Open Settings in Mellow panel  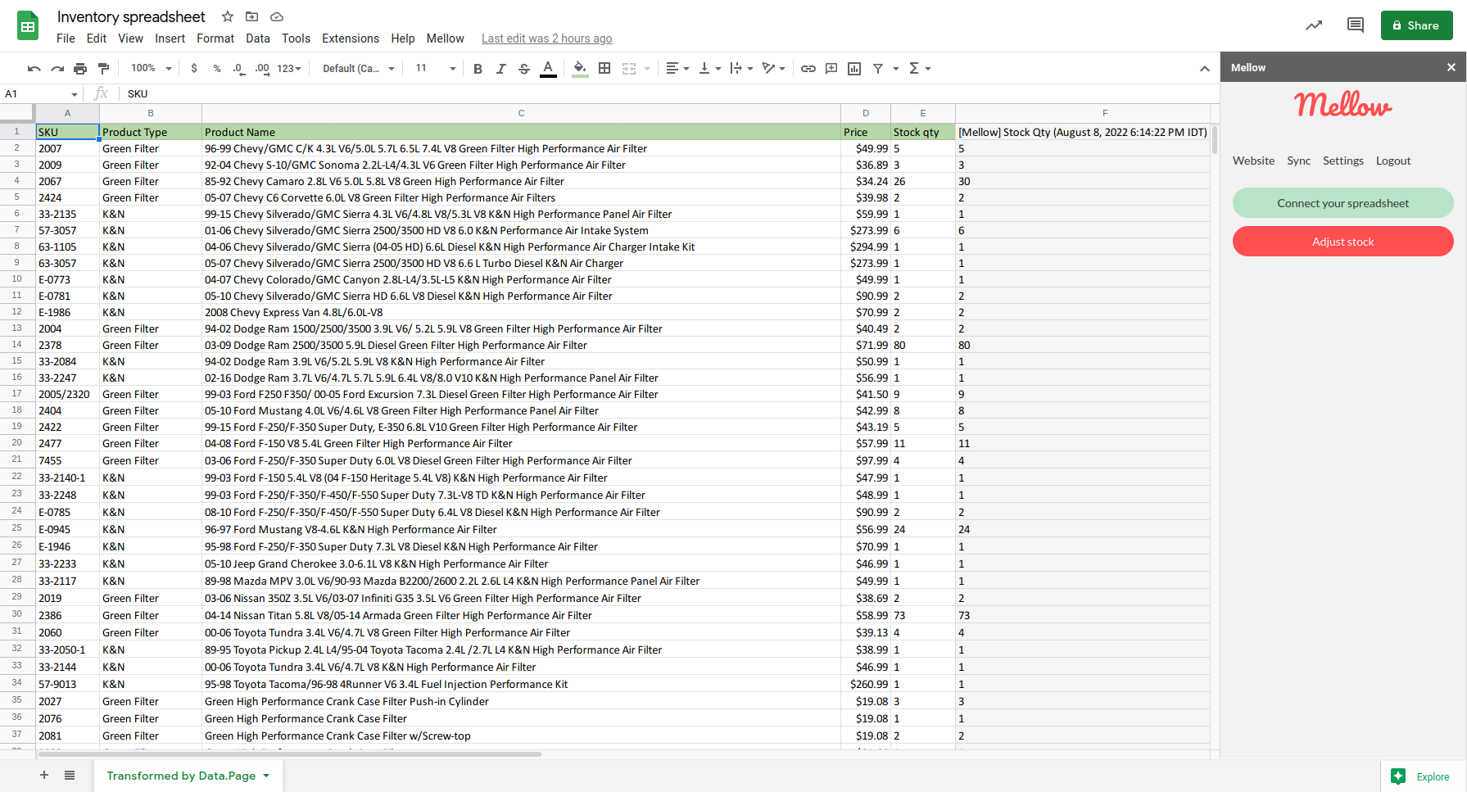(x=1342, y=161)
